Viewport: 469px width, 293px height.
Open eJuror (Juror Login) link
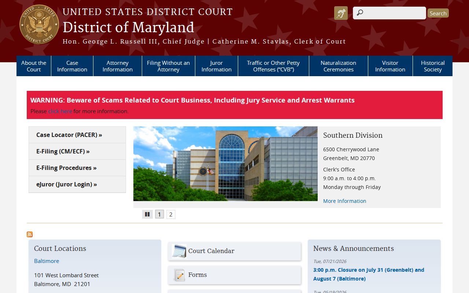coord(77,184)
